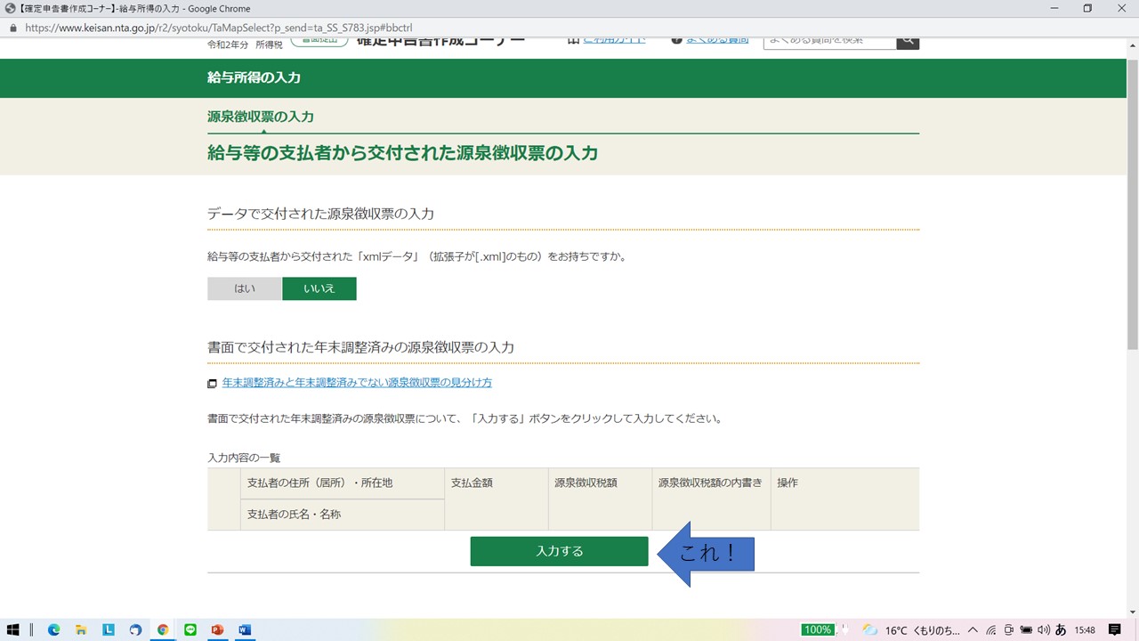1139x641 pixels.
Task: Open the blue L app on taskbar
Action: 109,629
